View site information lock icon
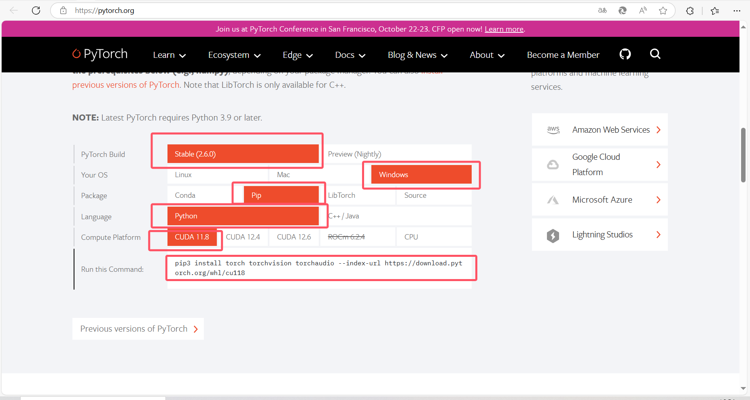Image resolution: width=750 pixels, height=400 pixels. pos(63,11)
